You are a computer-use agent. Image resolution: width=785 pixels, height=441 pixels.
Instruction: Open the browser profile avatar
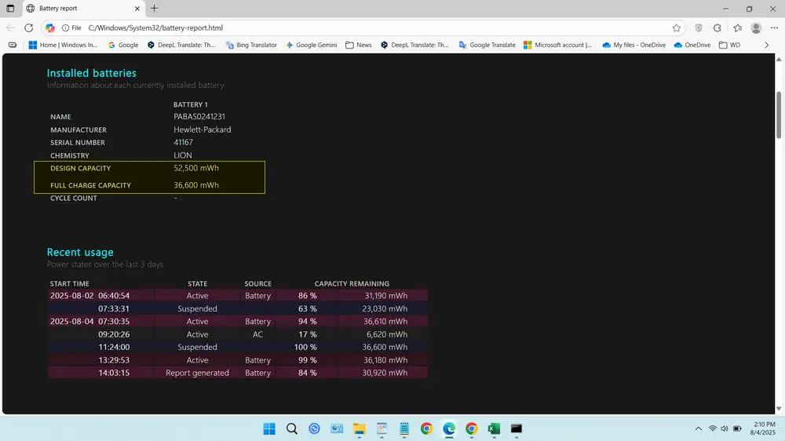point(756,28)
